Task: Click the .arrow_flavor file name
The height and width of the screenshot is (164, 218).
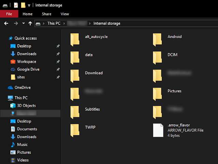Action: [178, 125]
